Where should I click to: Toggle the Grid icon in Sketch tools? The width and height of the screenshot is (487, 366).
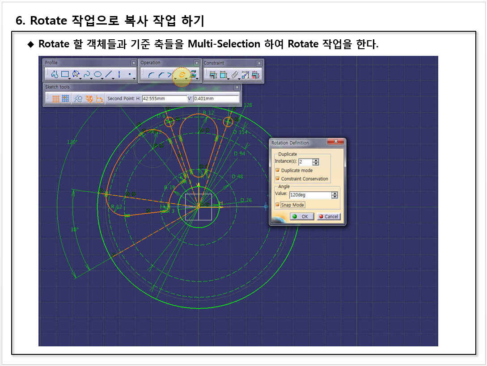pyautogui.click(x=55, y=99)
